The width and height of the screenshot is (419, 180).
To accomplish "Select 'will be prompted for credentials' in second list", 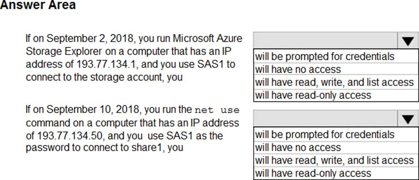I will [336, 134].
